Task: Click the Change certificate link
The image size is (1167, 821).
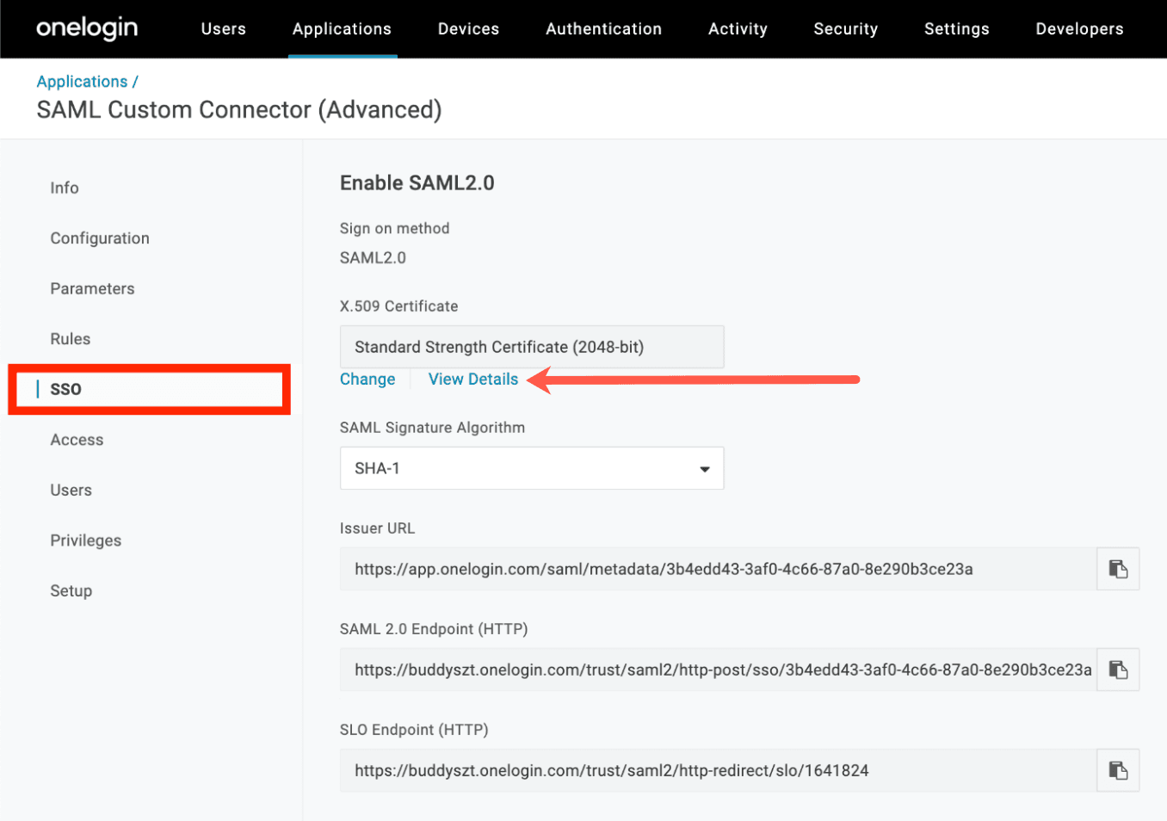Action: click(x=367, y=380)
